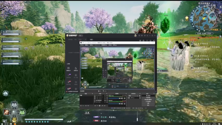
Task: Move the scene up in Scenes panel
Action: coord(86,106)
